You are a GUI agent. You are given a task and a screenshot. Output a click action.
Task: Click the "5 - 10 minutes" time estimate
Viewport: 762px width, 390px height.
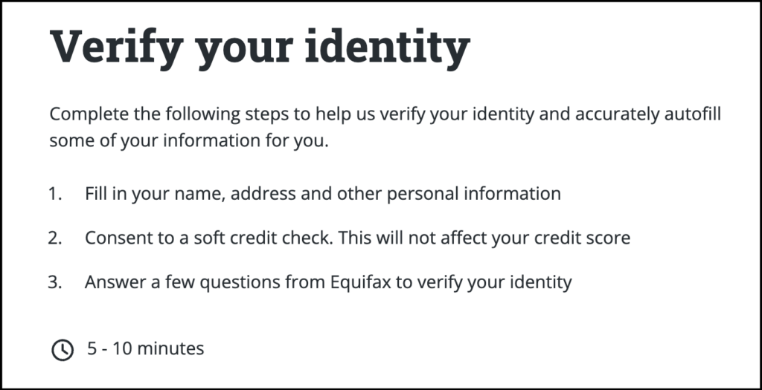coord(146,348)
